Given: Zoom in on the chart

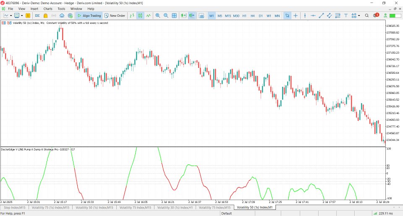Looking at the screenshot, I should 158,16.
